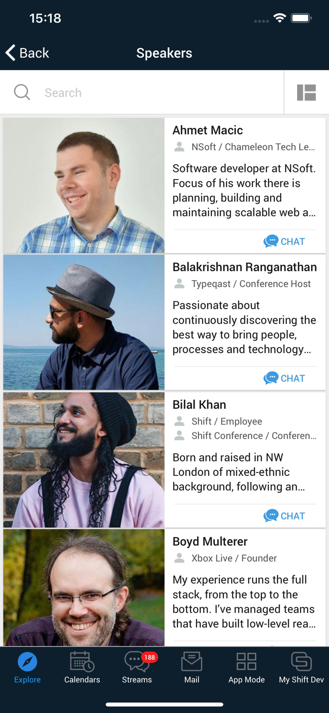Type in the Search field

click(157, 92)
